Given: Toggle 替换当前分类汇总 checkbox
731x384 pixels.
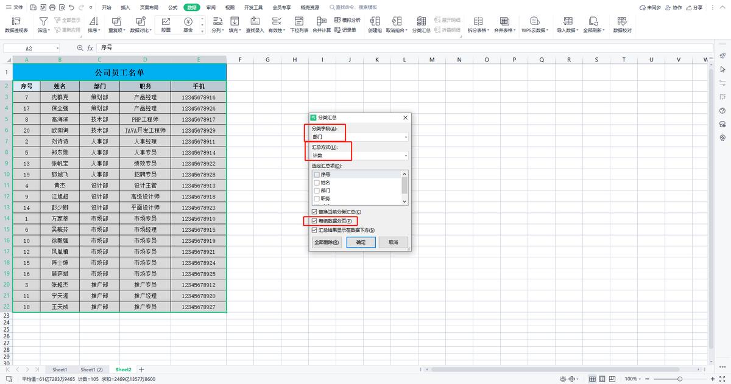Looking at the screenshot, I should (x=314, y=211).
